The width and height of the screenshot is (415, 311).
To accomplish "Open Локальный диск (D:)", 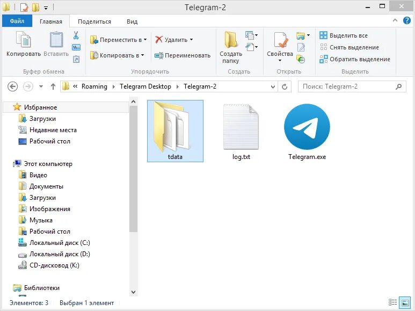I will [60, 254].
